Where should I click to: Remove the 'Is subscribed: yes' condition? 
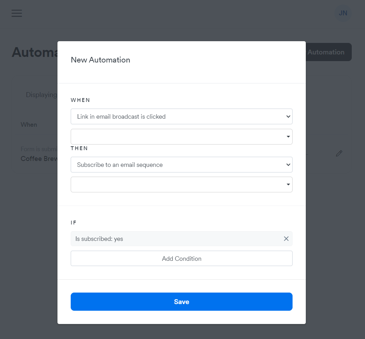pyautogui.click(x=286, y=238)
